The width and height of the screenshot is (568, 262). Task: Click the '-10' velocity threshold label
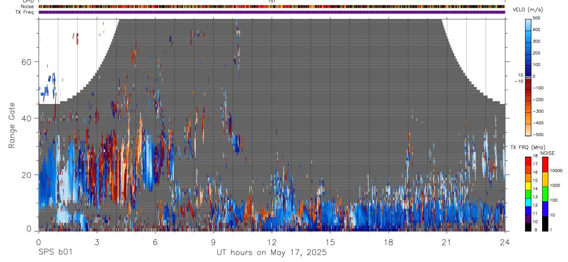[518, 81]
